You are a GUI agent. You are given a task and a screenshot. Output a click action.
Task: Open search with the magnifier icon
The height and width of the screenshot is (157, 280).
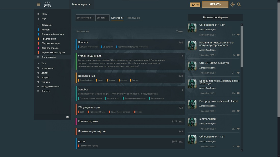pos(239,4)
